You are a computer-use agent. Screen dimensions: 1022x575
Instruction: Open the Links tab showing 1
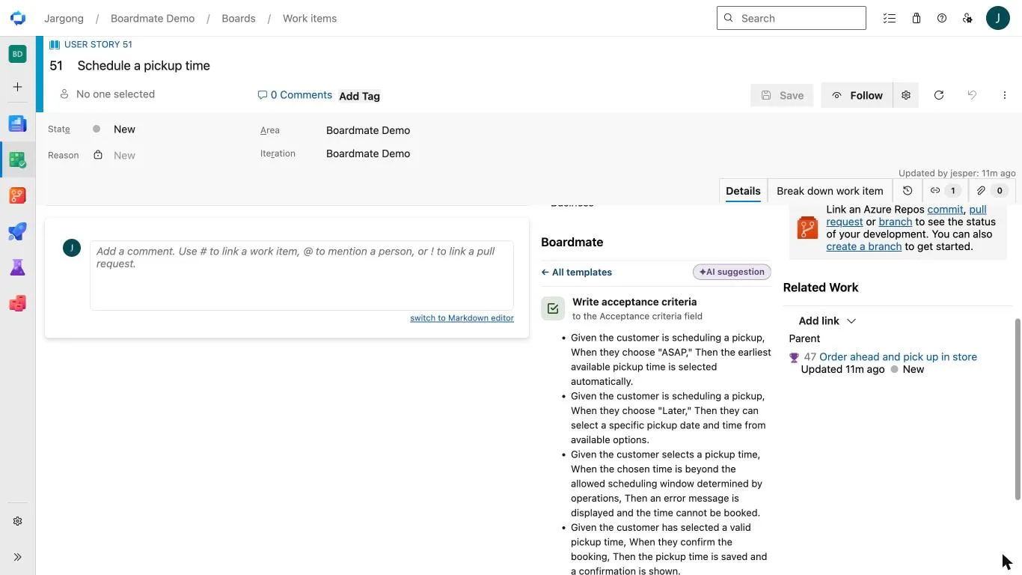coord(944,191)
